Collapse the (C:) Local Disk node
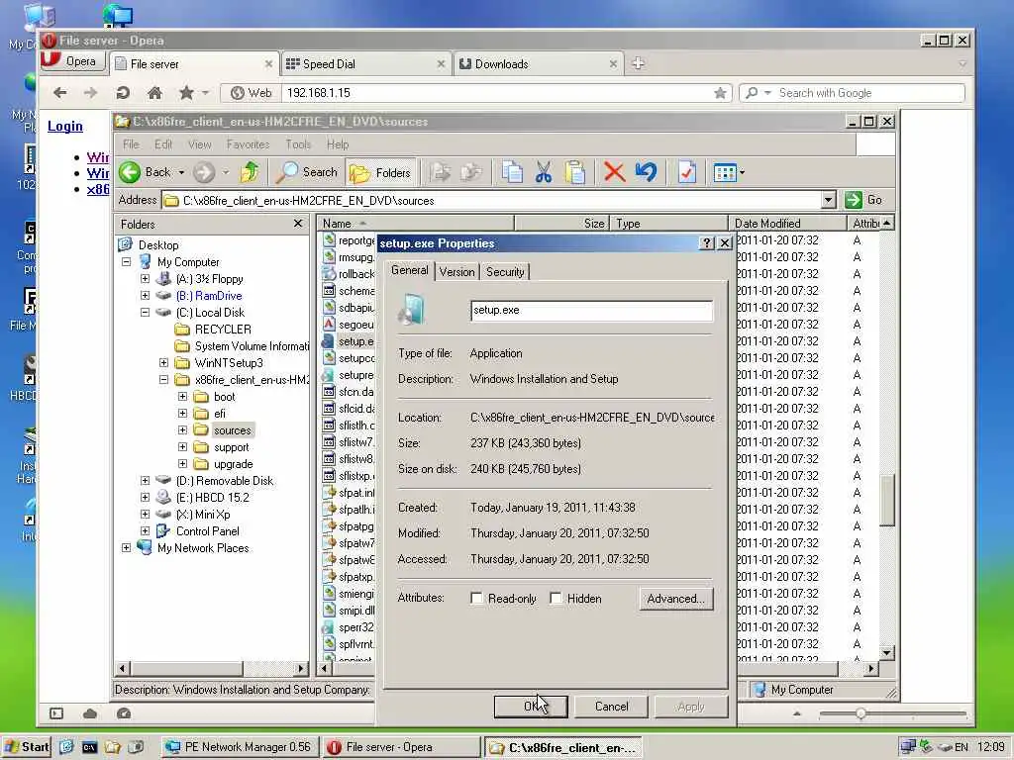The image size is (1014, 760). (x=145, y=312)
